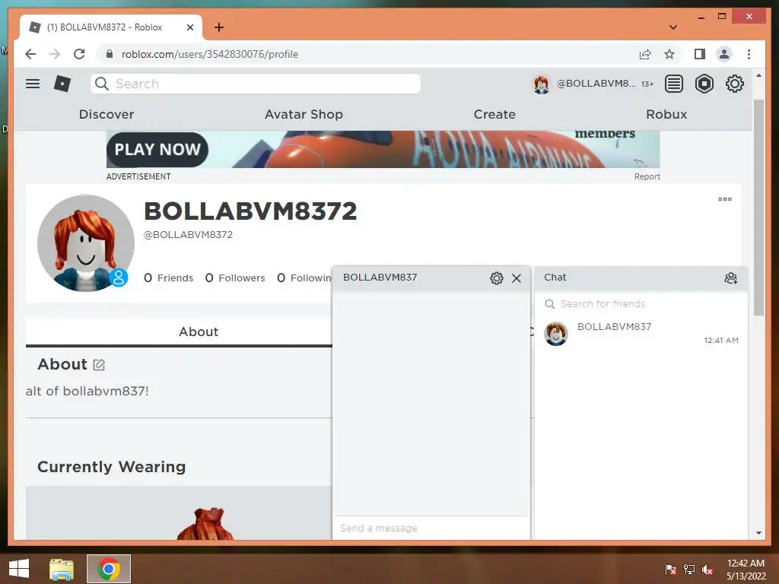This screenshot has height=584, width=779.
Task: View site info via lock icon
Action: coord(110,54)
